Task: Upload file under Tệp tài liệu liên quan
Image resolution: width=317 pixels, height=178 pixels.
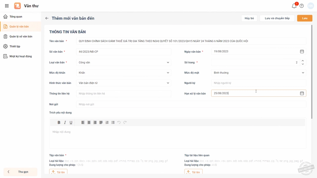Action: tap(193, 172)
